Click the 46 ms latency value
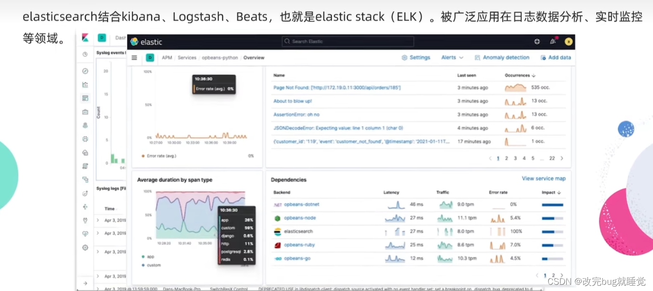 (x=416, y=204)
